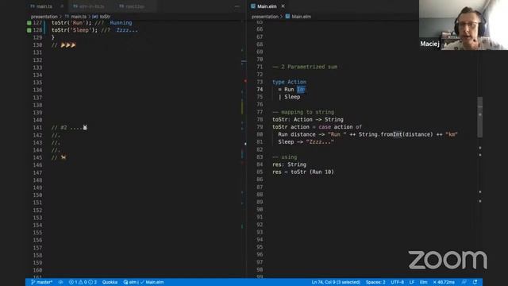Open the feedback icon in the status bar

tap(464, 282)
